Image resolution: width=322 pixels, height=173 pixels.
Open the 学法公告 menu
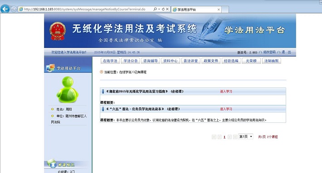point(131,61)
